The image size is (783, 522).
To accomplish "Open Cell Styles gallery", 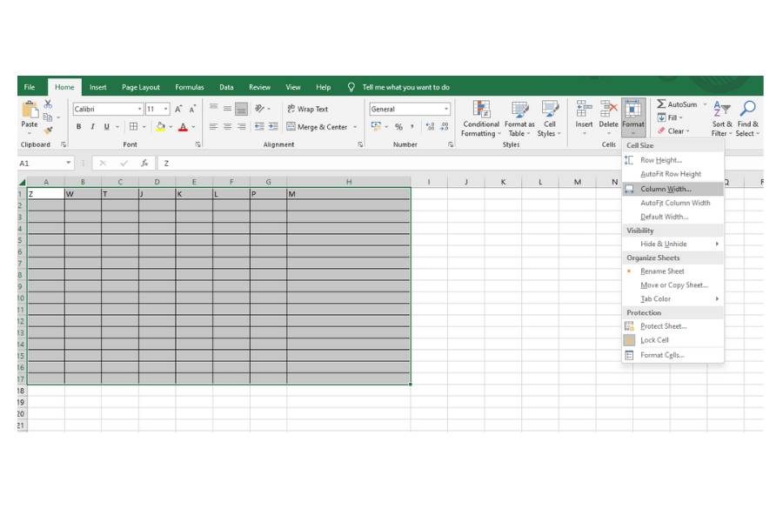I will 549,119.
